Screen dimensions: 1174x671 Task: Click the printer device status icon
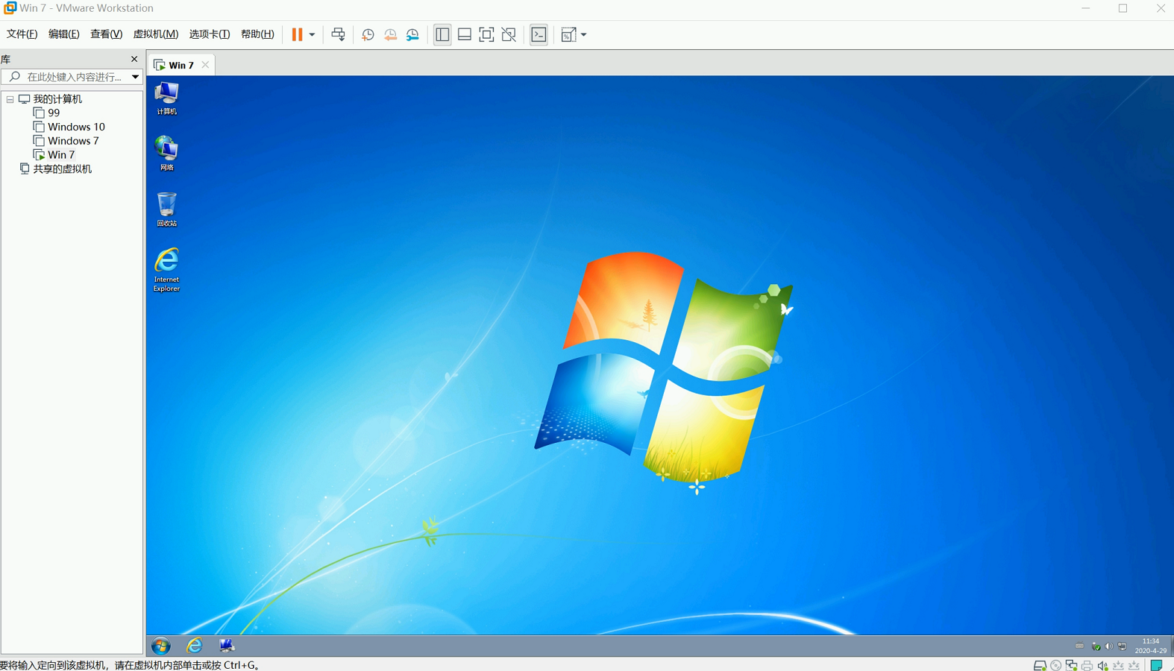[1087, 665]
